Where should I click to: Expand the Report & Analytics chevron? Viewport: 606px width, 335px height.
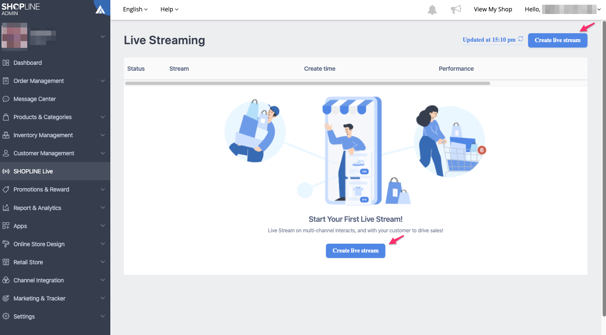point(103,208)
